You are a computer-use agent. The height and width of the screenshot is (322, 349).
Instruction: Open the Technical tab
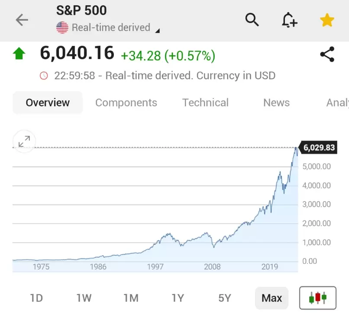click(x=205, y=103)
